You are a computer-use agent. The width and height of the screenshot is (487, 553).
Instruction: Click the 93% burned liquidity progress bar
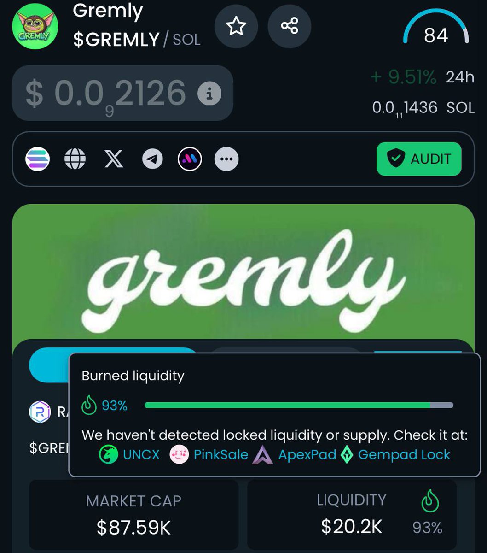pos(299,405)
